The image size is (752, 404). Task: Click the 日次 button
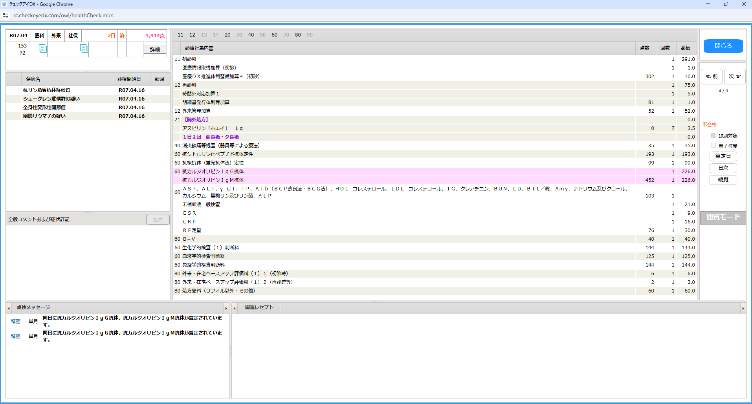(x=723, y=168)
